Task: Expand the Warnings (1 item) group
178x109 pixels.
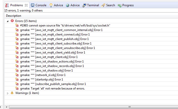Action: [8, 93]
